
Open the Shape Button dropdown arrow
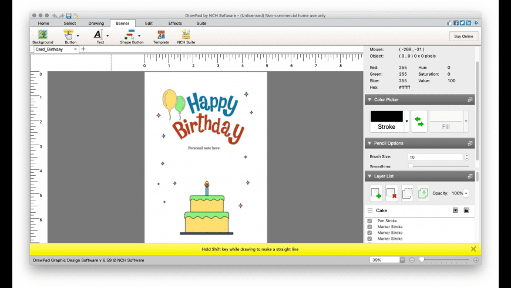[x=139, y=36]
